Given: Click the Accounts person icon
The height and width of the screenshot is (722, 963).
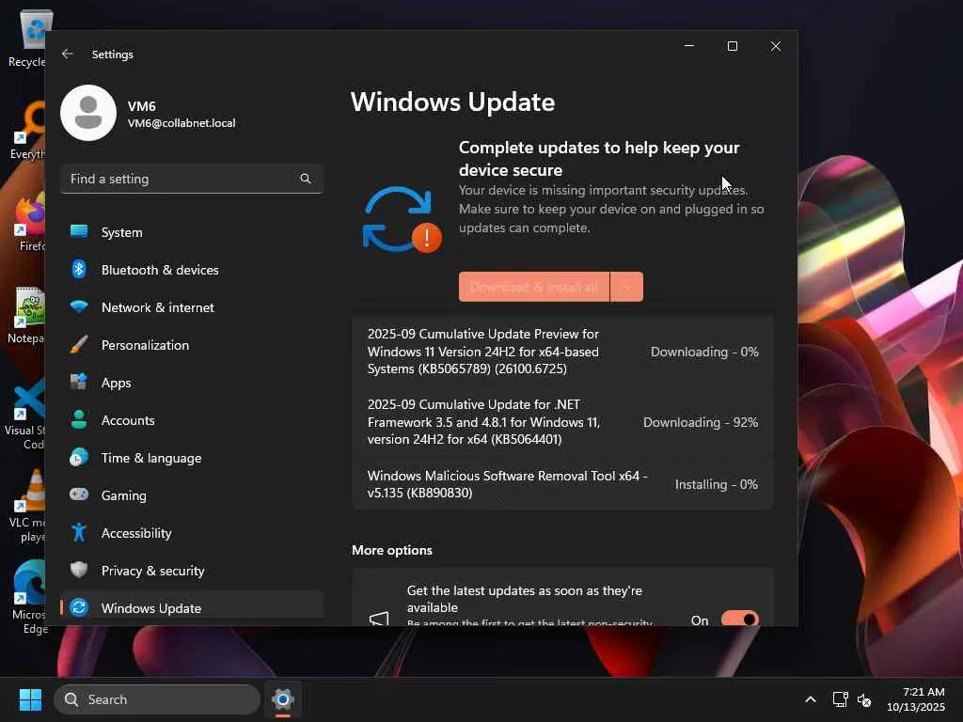Looking at the screenshot, I should pyautogui.click(x=79, y=419).
